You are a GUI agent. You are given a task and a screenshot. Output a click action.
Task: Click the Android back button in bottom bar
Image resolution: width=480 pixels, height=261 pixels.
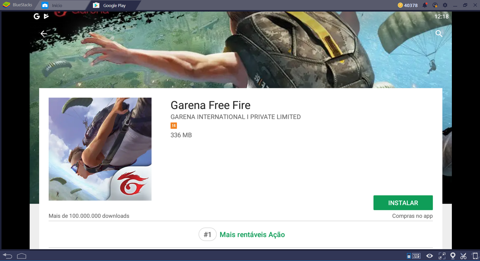(8, 256)
